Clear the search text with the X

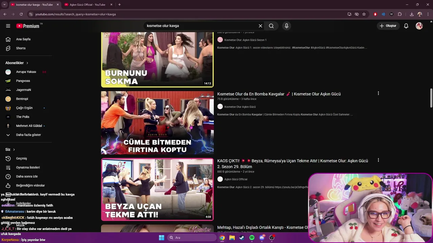tap(260, 26)
